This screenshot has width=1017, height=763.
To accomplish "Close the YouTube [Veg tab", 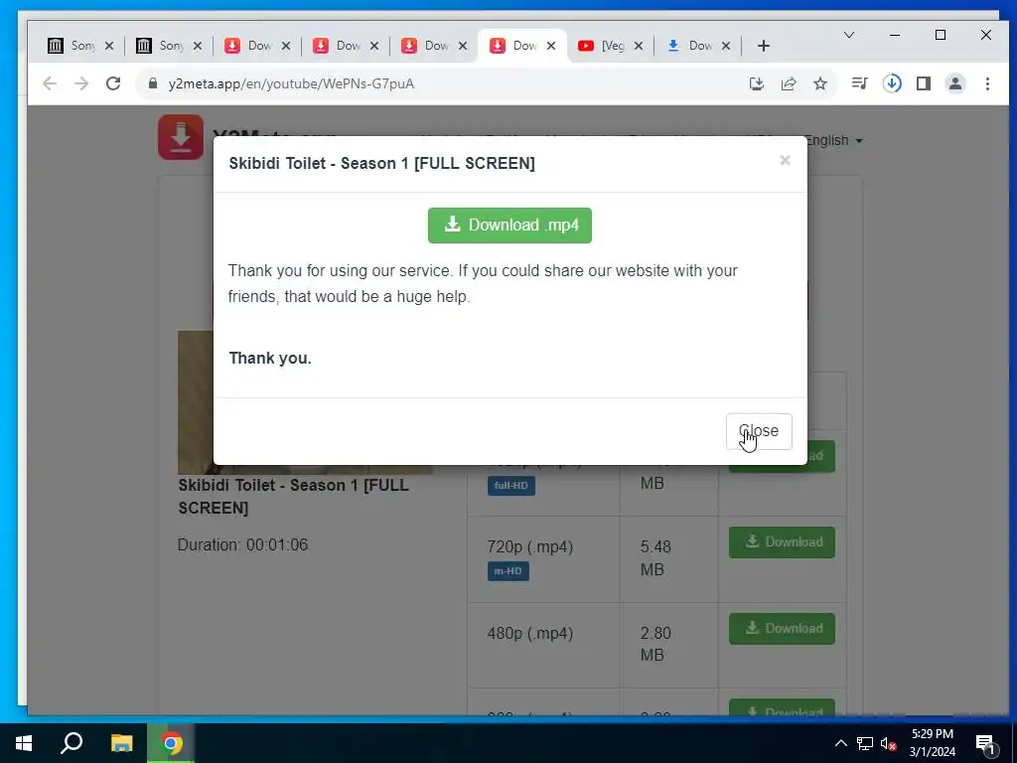I will pos(639,46).
